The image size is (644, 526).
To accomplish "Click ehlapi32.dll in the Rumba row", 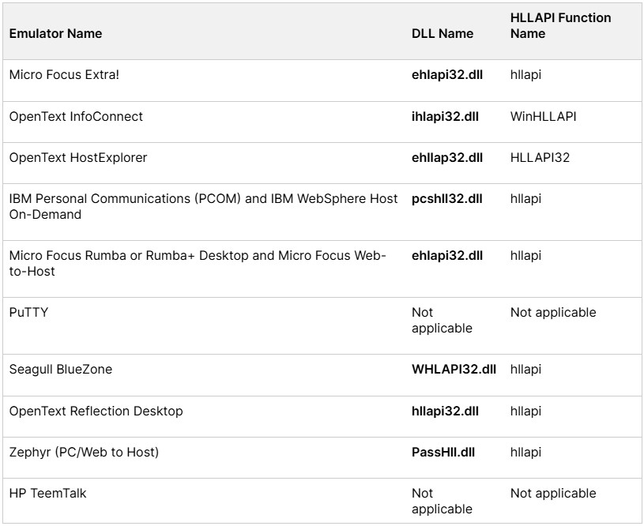I will point(447,255).
